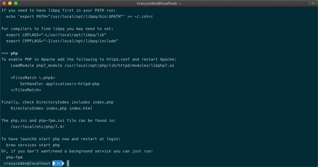Click the DirectoryIndex index.php index.html line
Image resolution: width=318 pixels, height=167 pixels.
tap(52, 108)
